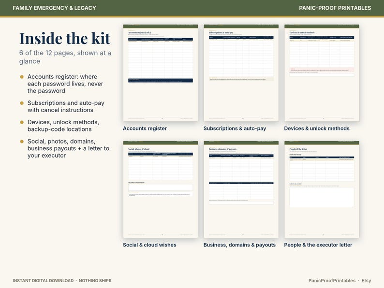Open the People & the executor letter thumbnail

322,189
